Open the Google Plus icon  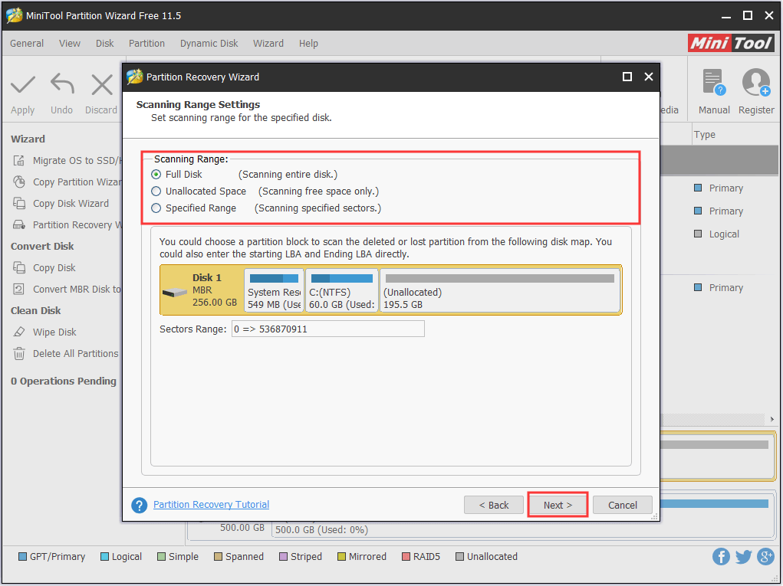pyautogui.click(x=765, y=557)
